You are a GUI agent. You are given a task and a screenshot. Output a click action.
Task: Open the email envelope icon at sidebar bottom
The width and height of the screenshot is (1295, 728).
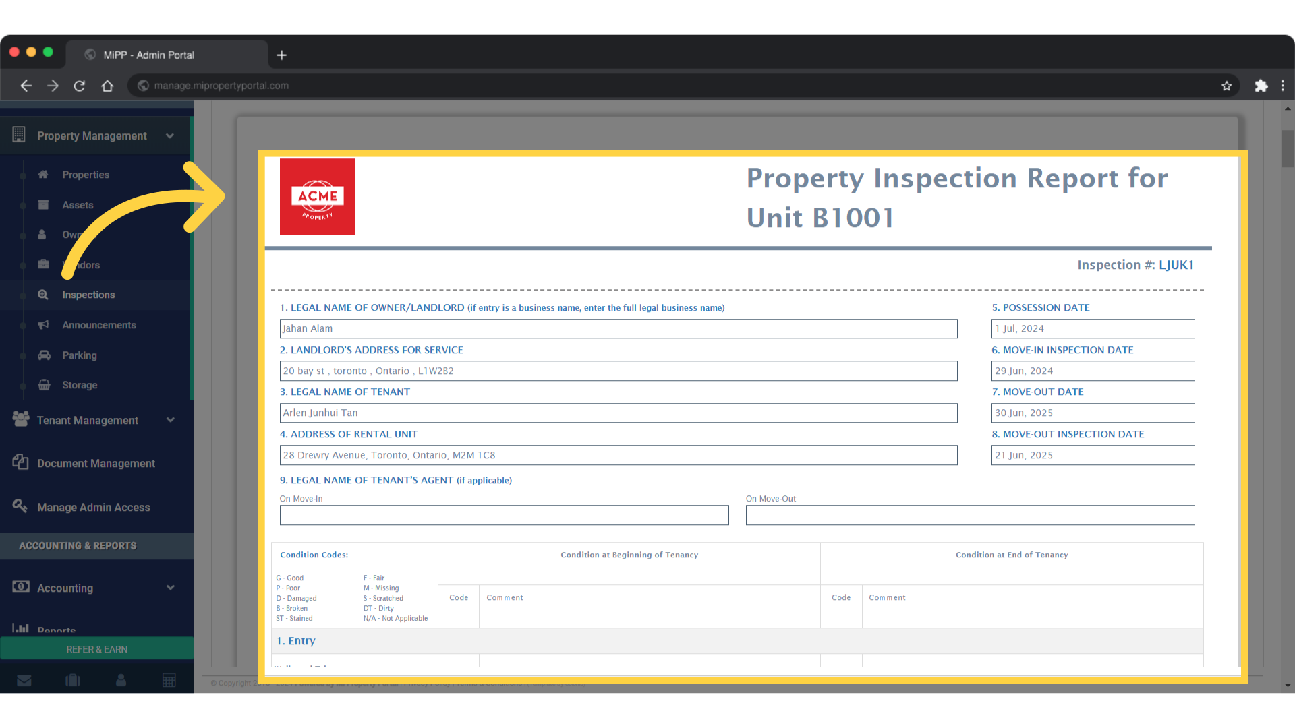click(x=24, y=680)
